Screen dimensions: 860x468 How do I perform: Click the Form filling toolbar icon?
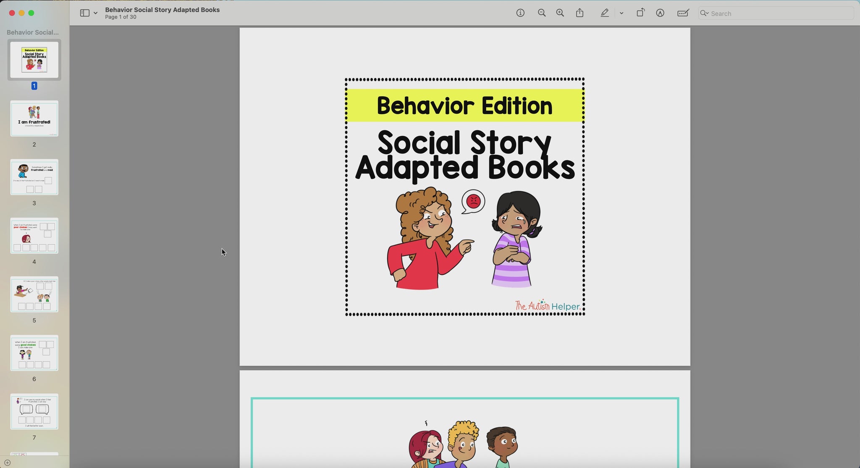coord(683,13)
